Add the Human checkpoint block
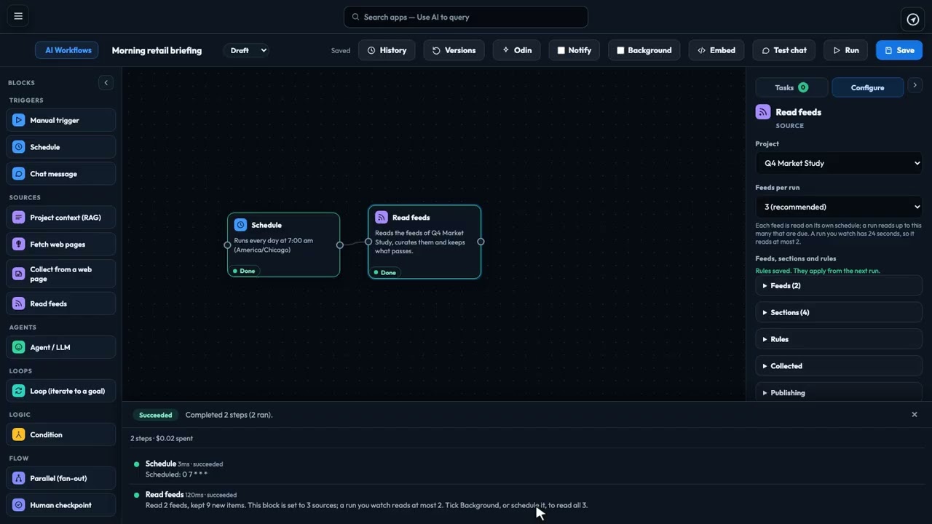The width and height of the screenshot is (932, 524). 61,505
